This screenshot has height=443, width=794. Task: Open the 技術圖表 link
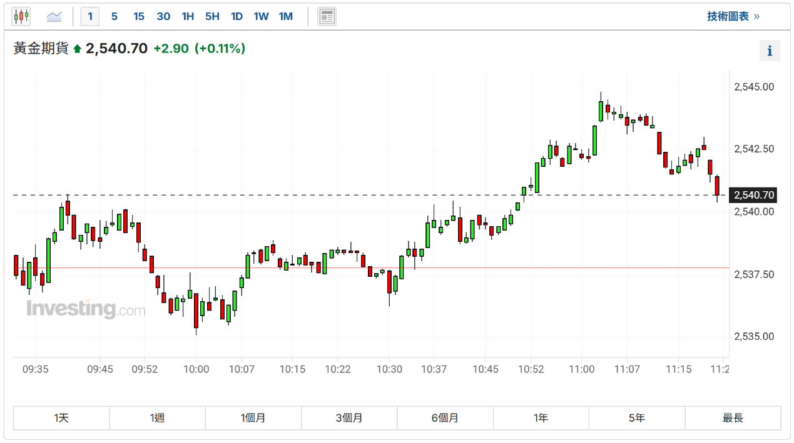pos(733,16)
